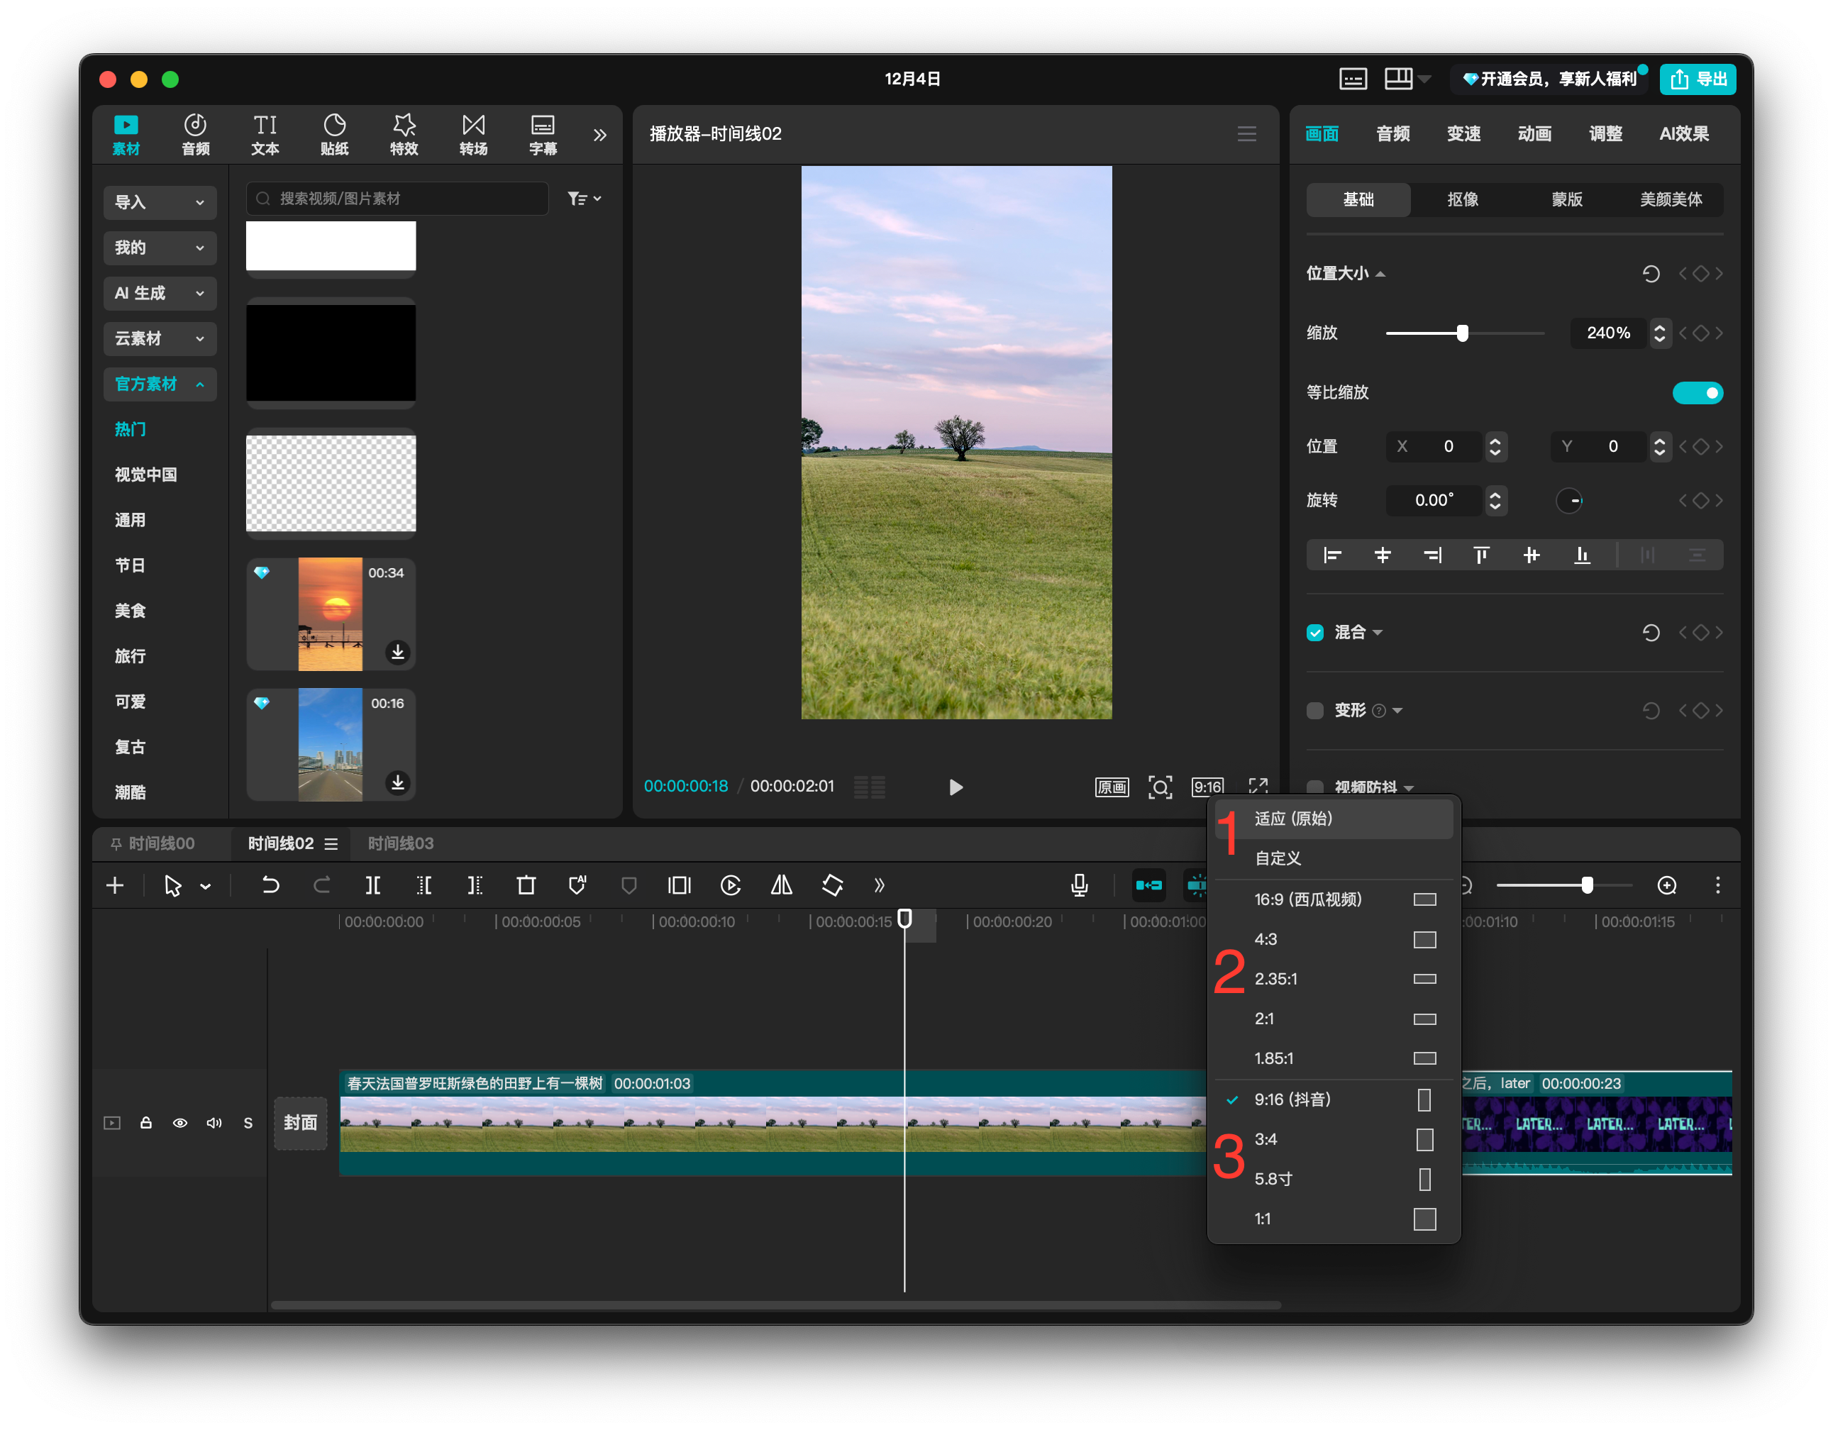Reset the 位置大小 settings

tap(1651, 274)
